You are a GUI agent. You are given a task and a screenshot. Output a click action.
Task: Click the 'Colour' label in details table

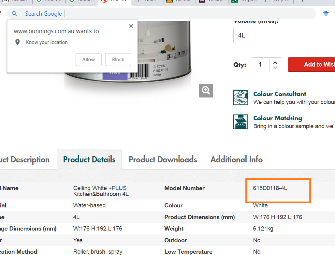click(x=173, y=205)
